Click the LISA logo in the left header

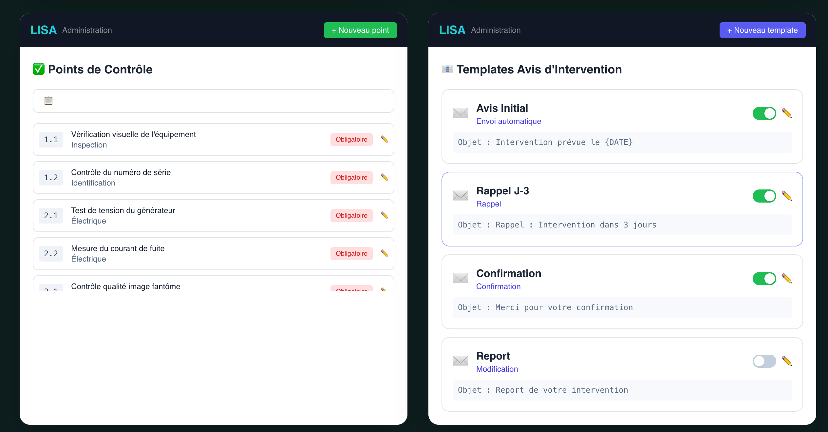(43, 30)
